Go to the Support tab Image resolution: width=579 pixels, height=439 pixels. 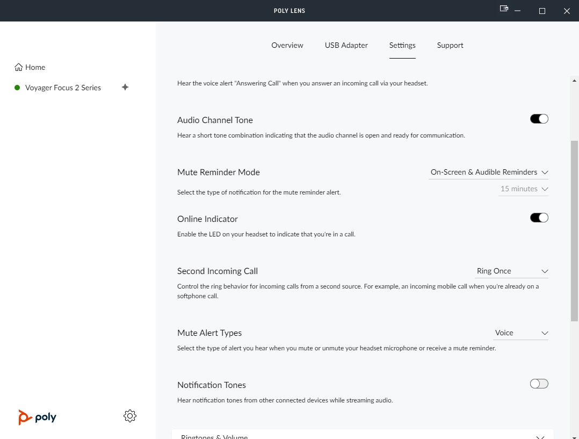pos(450,45)
